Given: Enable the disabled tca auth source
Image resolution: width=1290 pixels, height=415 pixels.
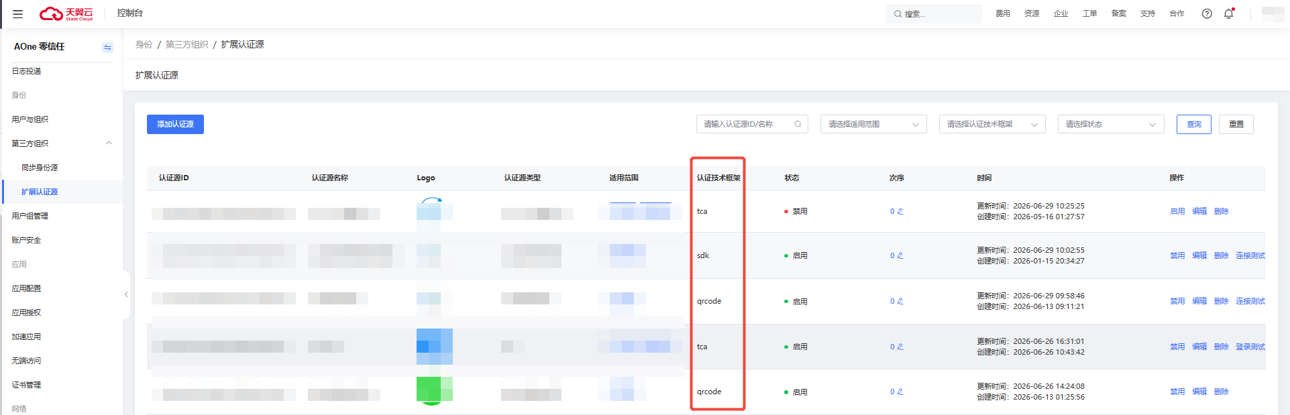Looking at the screenshot, I should point(1177,211).
